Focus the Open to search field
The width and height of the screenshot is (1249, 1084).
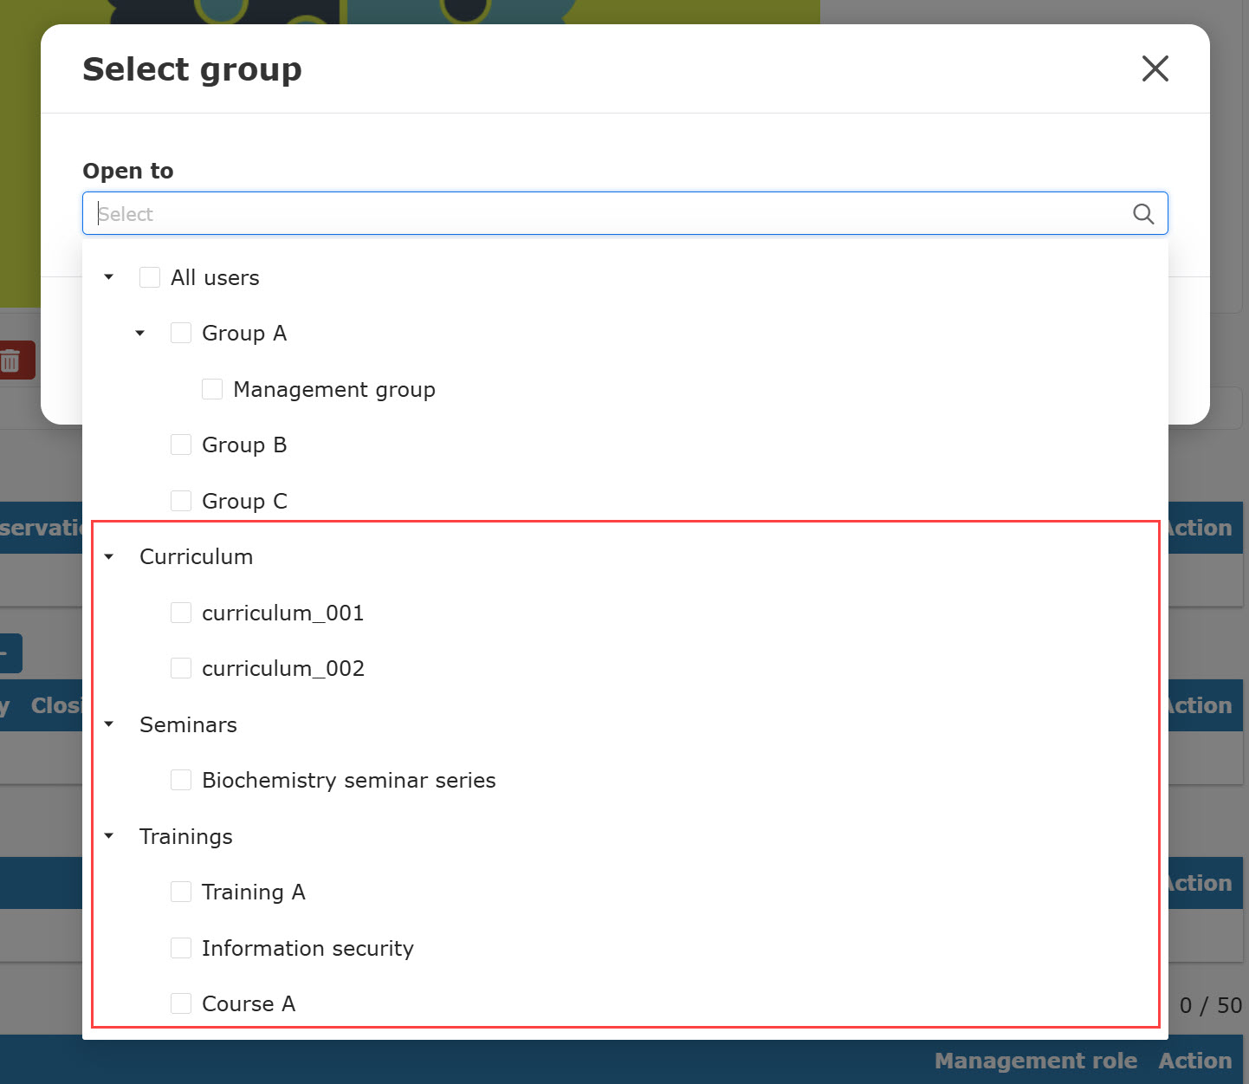click(606, 214)
